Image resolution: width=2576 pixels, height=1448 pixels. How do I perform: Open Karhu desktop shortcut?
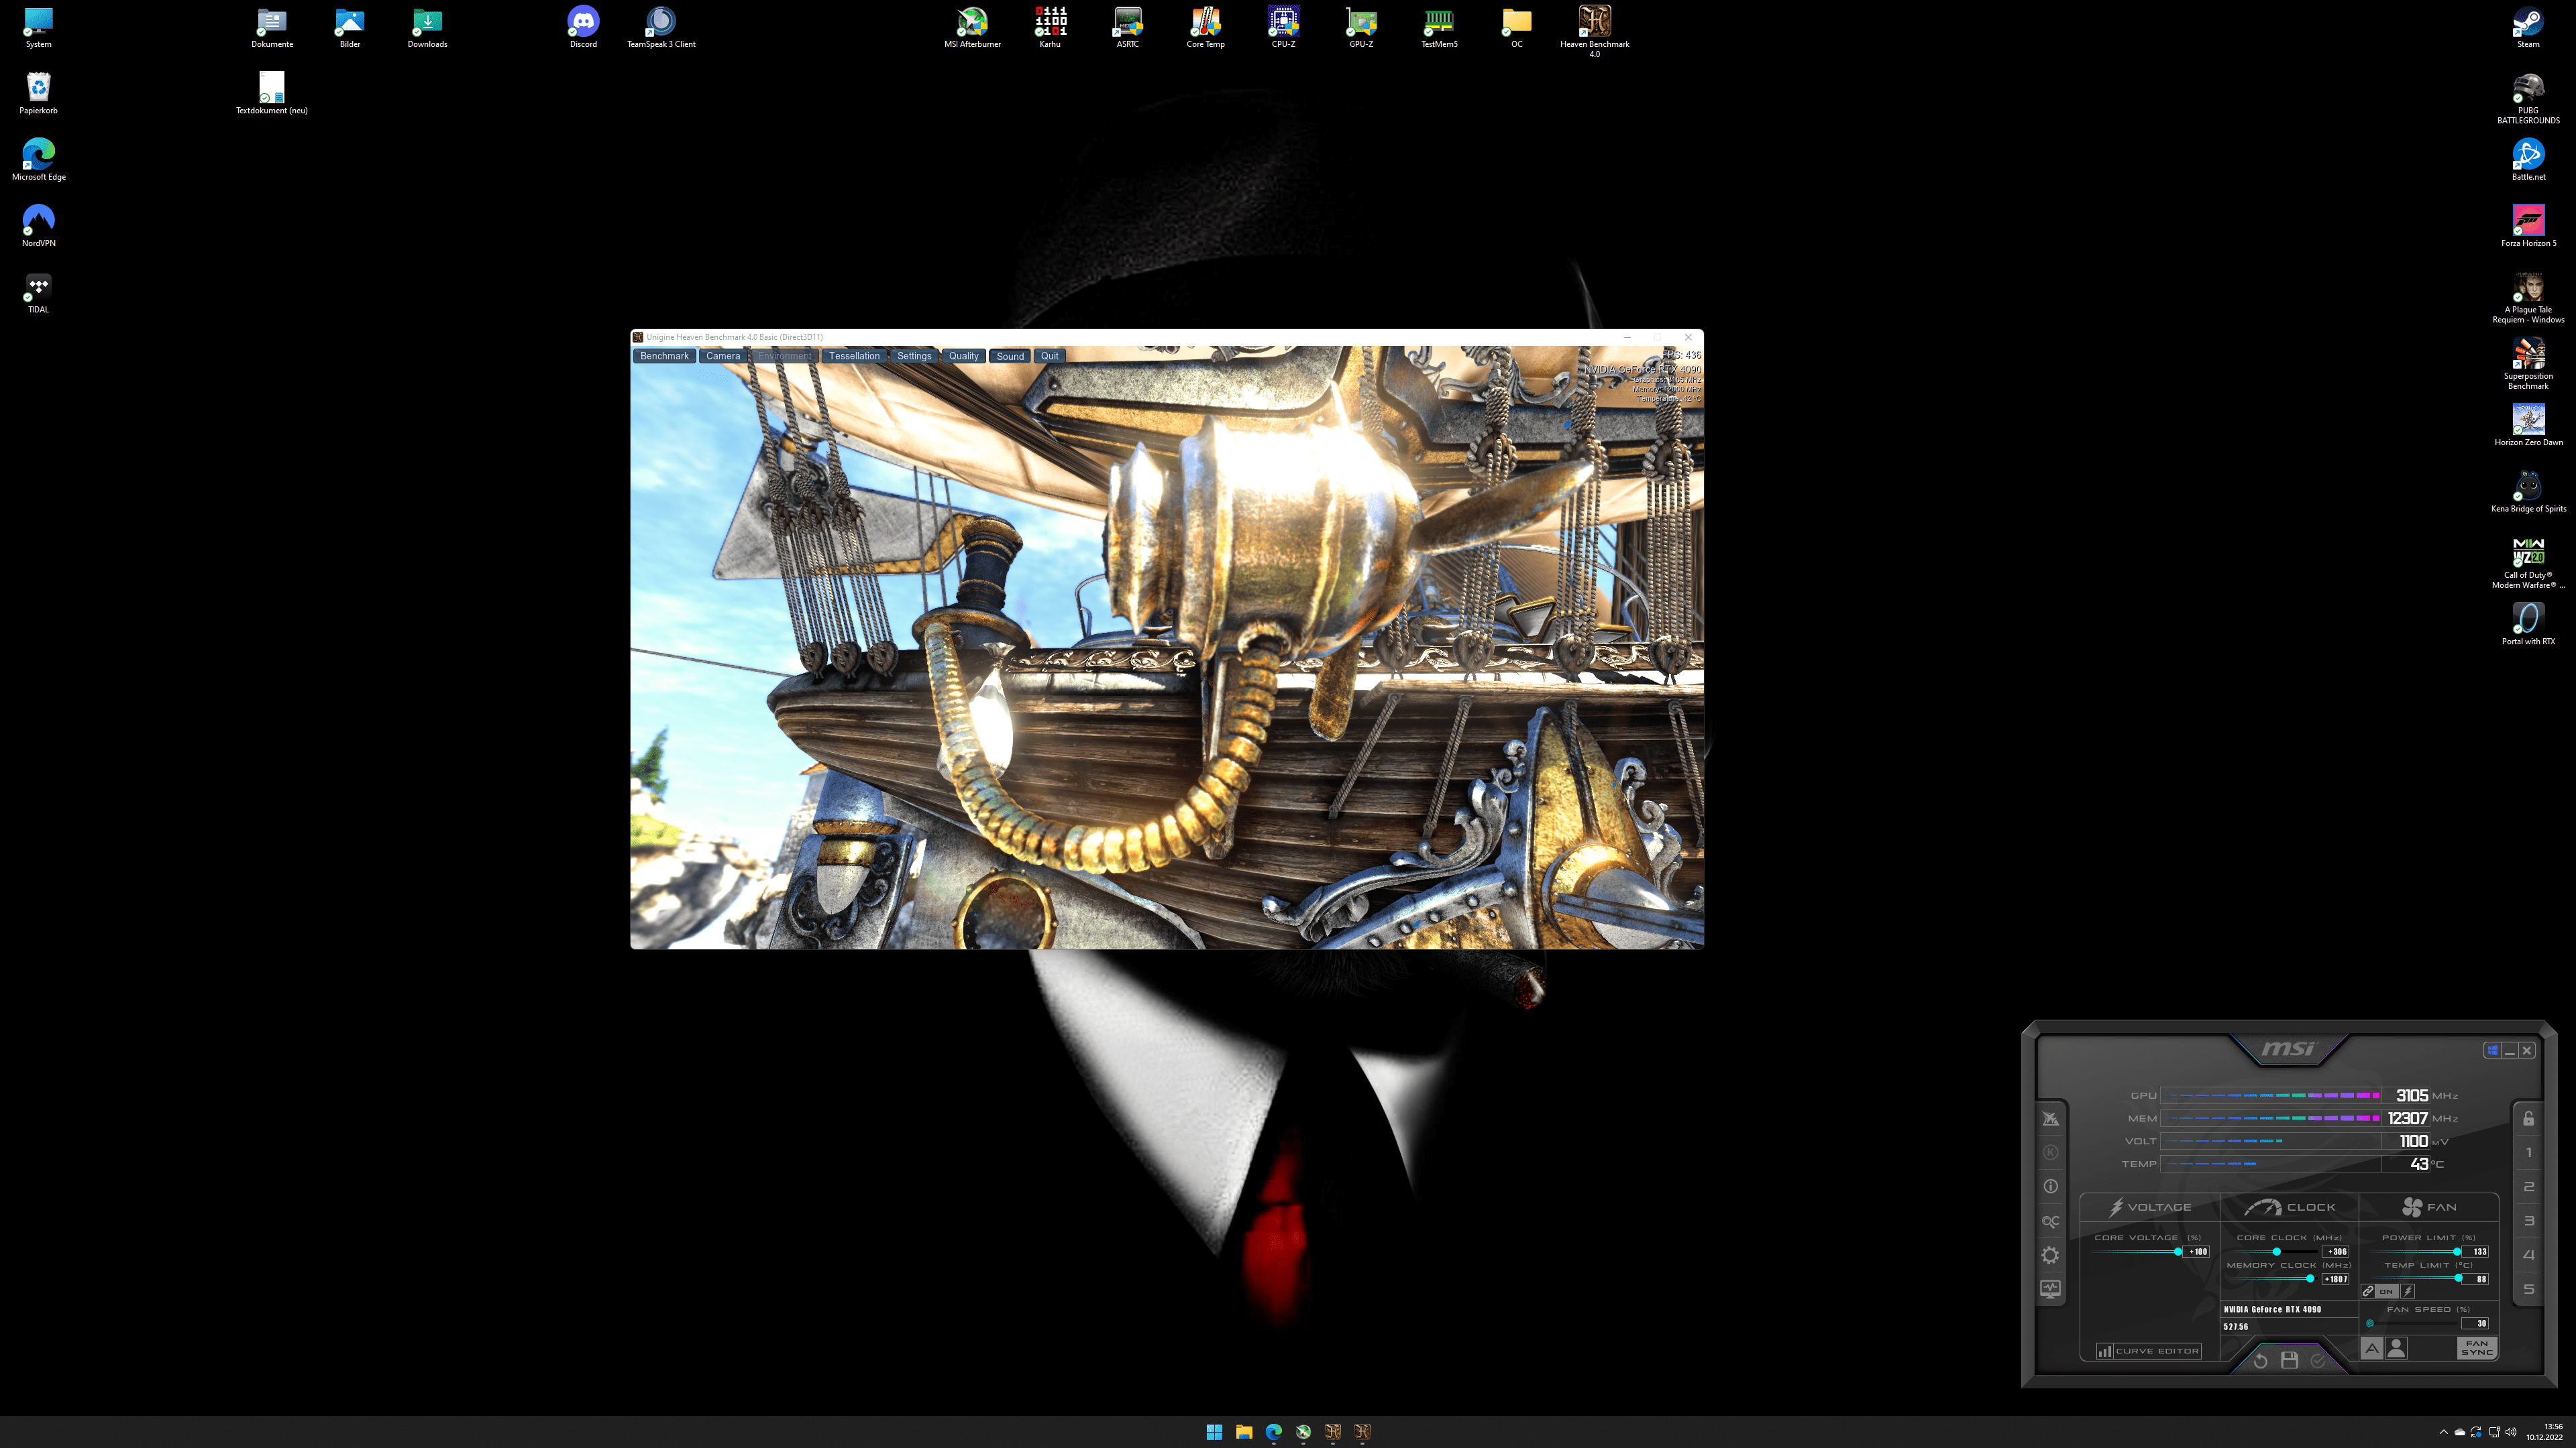[1050, 27]
